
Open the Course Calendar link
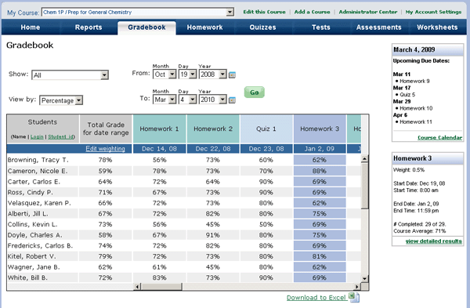pyautogui.click(x=439, y=137)
